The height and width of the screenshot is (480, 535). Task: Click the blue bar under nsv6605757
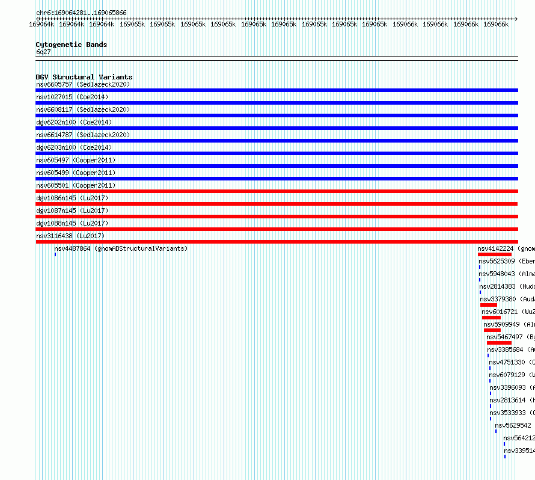coord(277,90)
